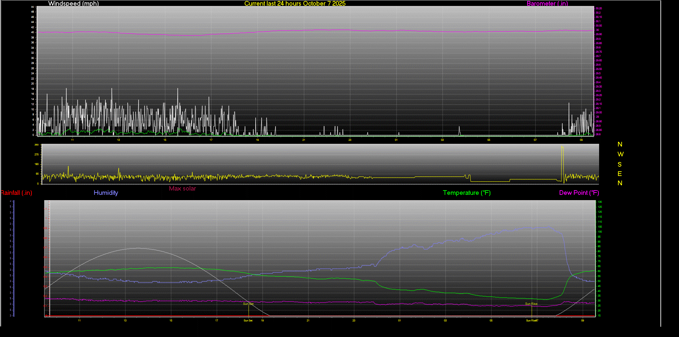The image size is (679, 337).
Task: Click the topmost N wind direction letter
Action: (x=620, y=144)
